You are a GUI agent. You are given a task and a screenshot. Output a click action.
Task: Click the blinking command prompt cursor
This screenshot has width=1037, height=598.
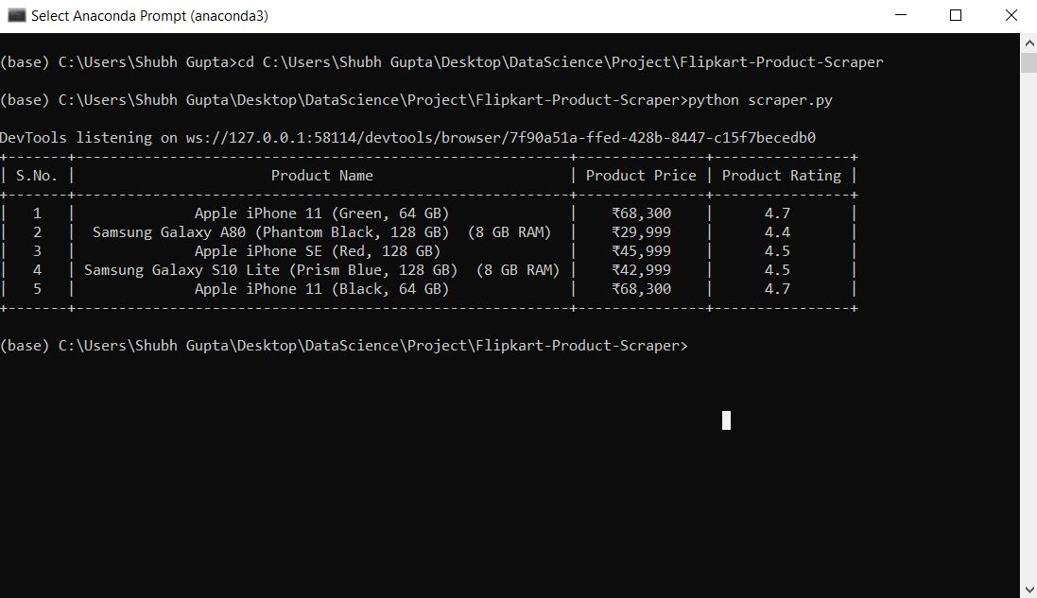pos(726,421)
